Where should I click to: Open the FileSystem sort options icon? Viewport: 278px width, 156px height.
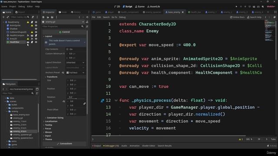click(x=37, y=93)
